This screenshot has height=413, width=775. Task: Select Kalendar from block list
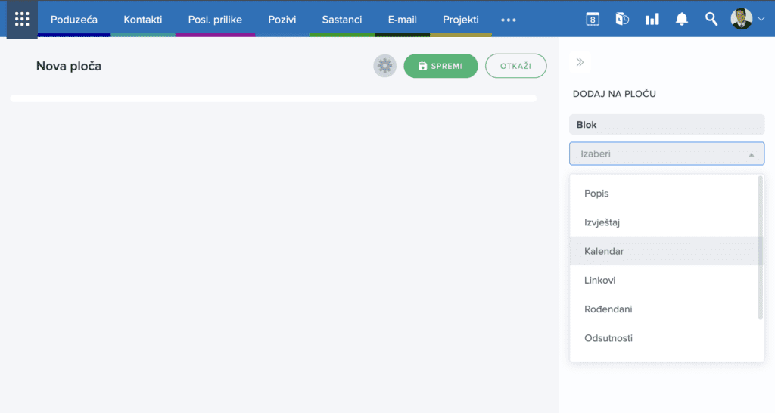tap(604, 251)
